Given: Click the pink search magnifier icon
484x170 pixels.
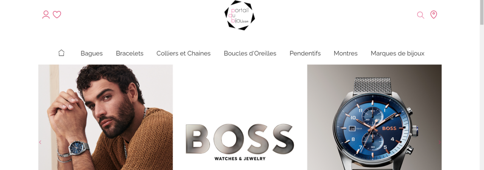Looking at the screenshot, I should click(x=420, y=15).
